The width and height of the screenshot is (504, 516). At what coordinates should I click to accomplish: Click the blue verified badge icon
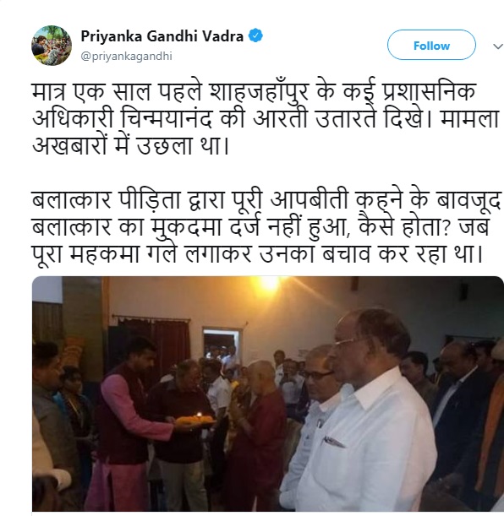pyautogui.click(x=255, y=35)
